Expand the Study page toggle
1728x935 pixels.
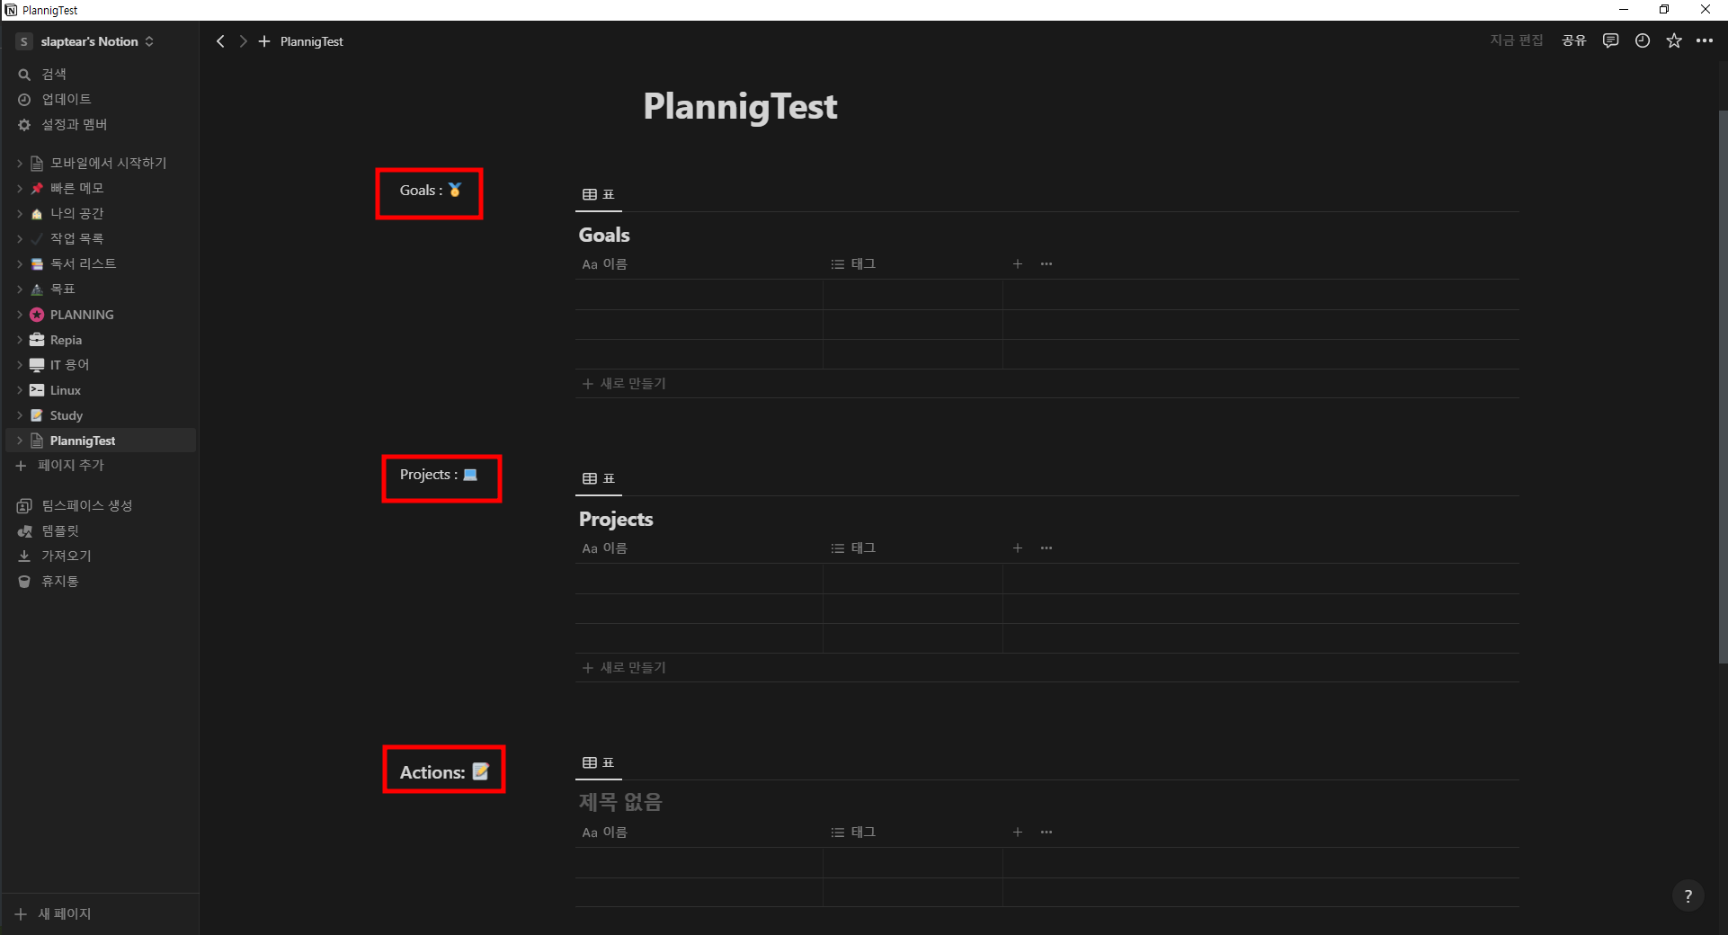tap(20, 415)
